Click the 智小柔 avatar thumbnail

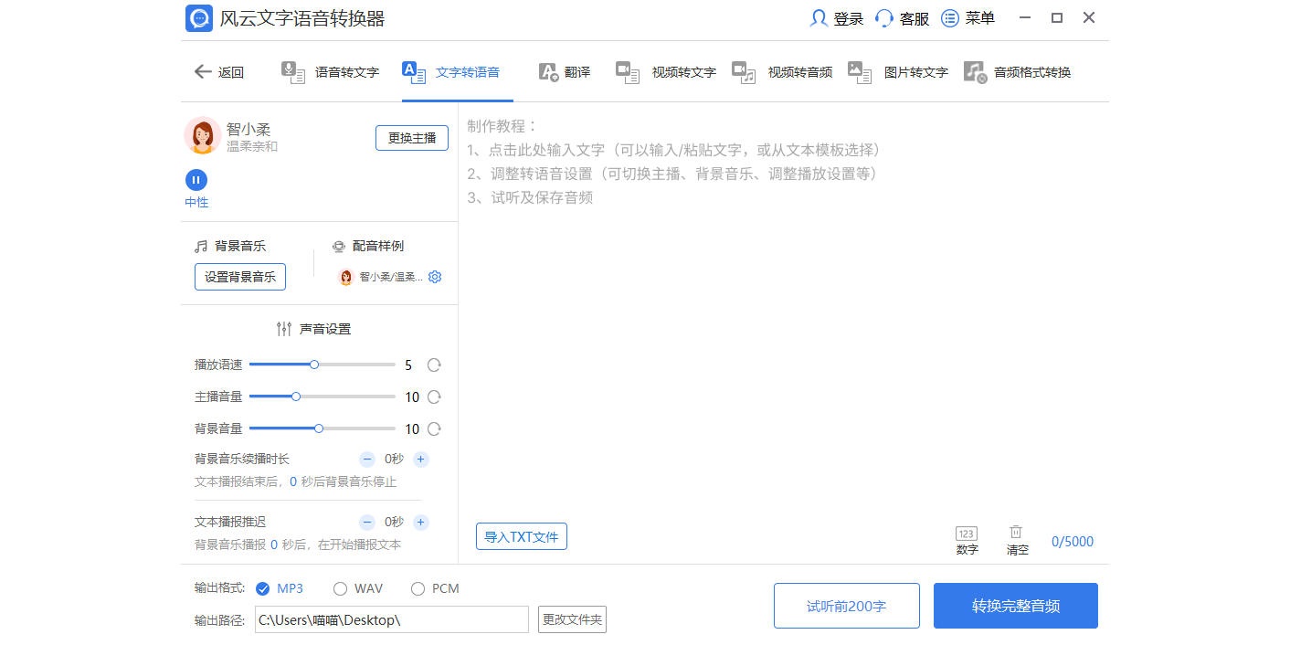click(x=205, y=136)
